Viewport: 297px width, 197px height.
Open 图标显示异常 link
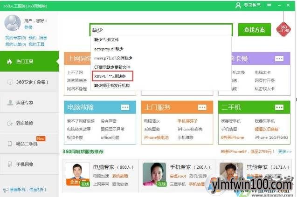coord(112,129)
